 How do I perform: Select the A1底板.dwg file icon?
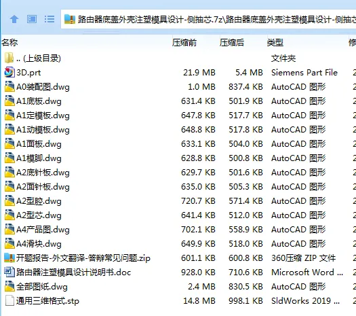(9, 101)
